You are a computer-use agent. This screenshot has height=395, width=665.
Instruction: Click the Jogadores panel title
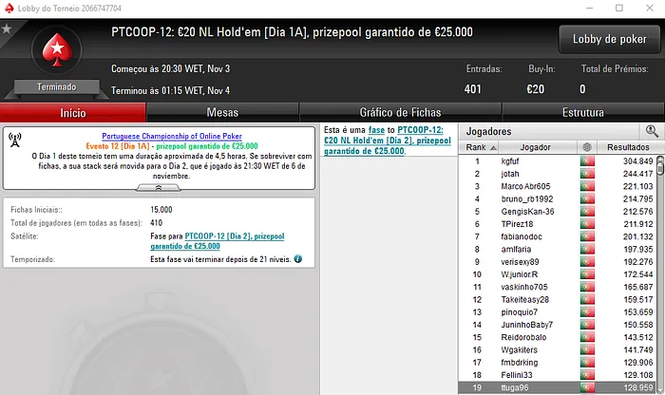(488, 131)
